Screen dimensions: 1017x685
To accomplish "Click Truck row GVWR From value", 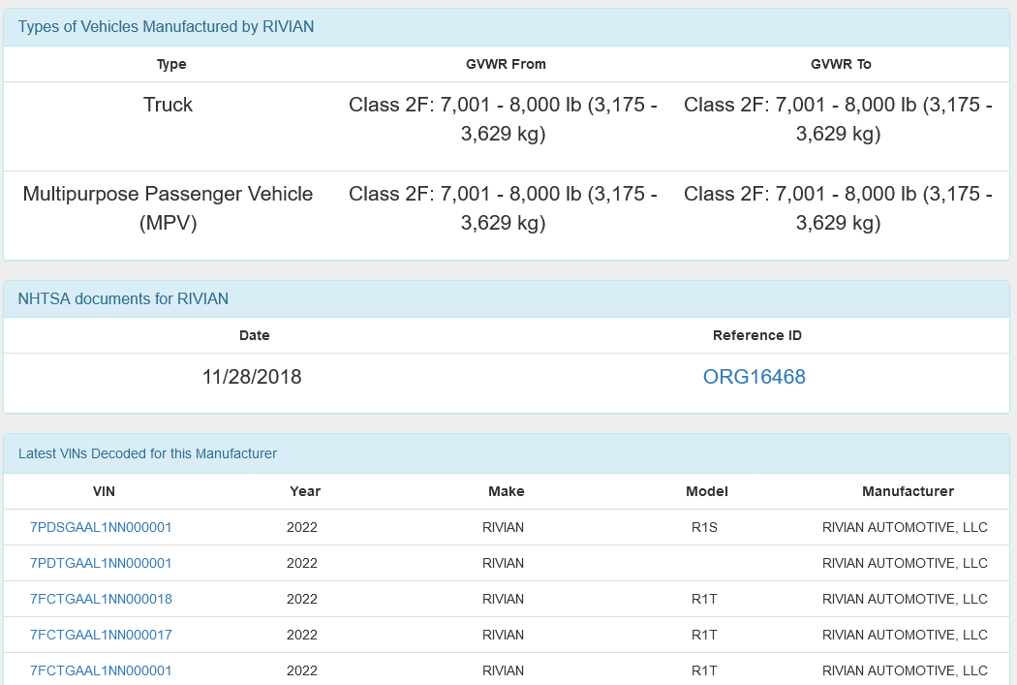I will click(x=504, y=119).
